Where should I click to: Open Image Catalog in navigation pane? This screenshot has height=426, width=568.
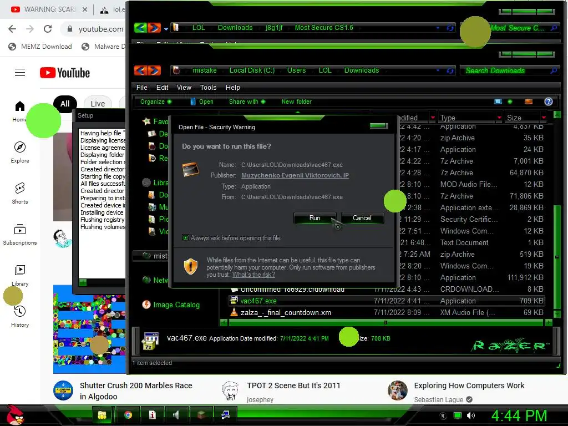click(176, 305)
